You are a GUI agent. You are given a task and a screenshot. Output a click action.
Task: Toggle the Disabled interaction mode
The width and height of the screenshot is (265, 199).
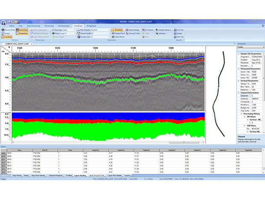tap(117, 30)
